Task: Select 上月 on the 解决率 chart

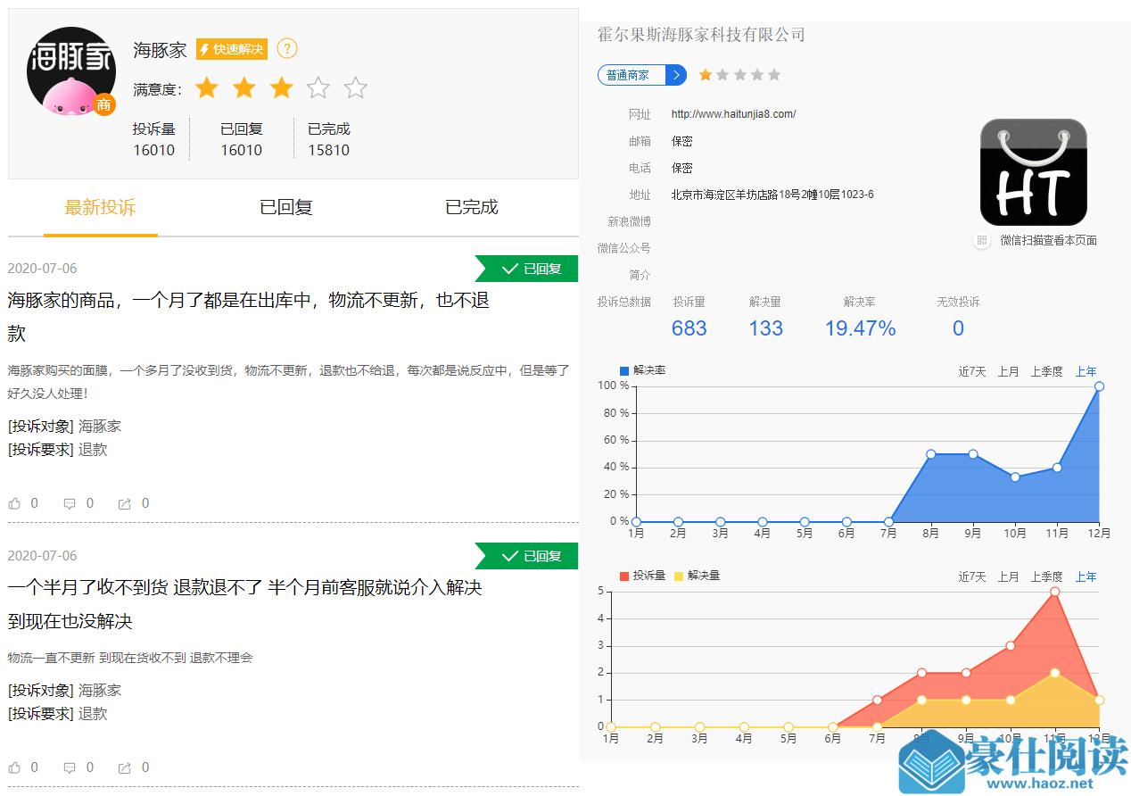Action: coord(1008,371)
